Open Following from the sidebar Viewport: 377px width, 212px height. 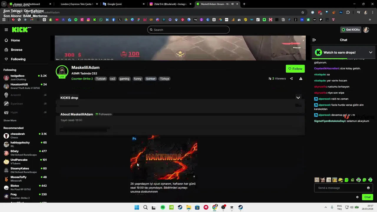[x=15, y=59]
